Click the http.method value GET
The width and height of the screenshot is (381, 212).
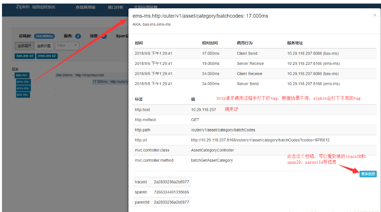tap(195, 120)
